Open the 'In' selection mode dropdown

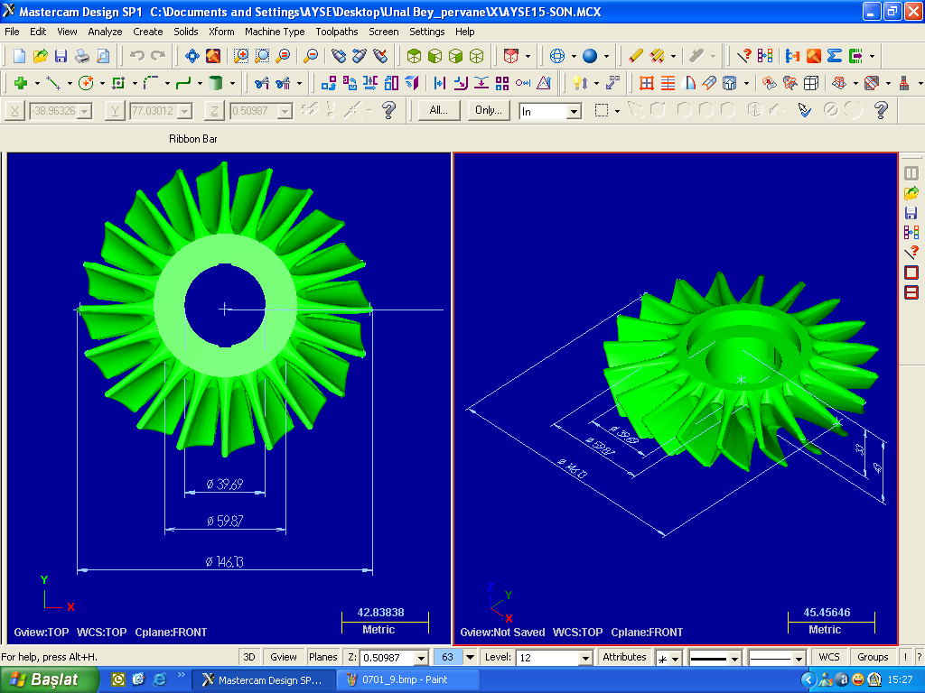pos(574,112)
